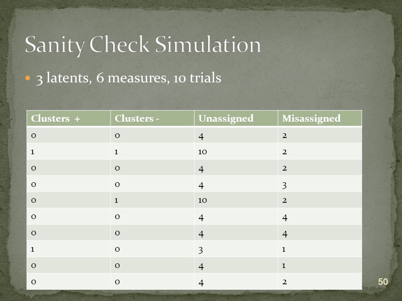Click second row Unassigned cell with 10
Screen dimensions: 402x301
click(x=236, y=151)
